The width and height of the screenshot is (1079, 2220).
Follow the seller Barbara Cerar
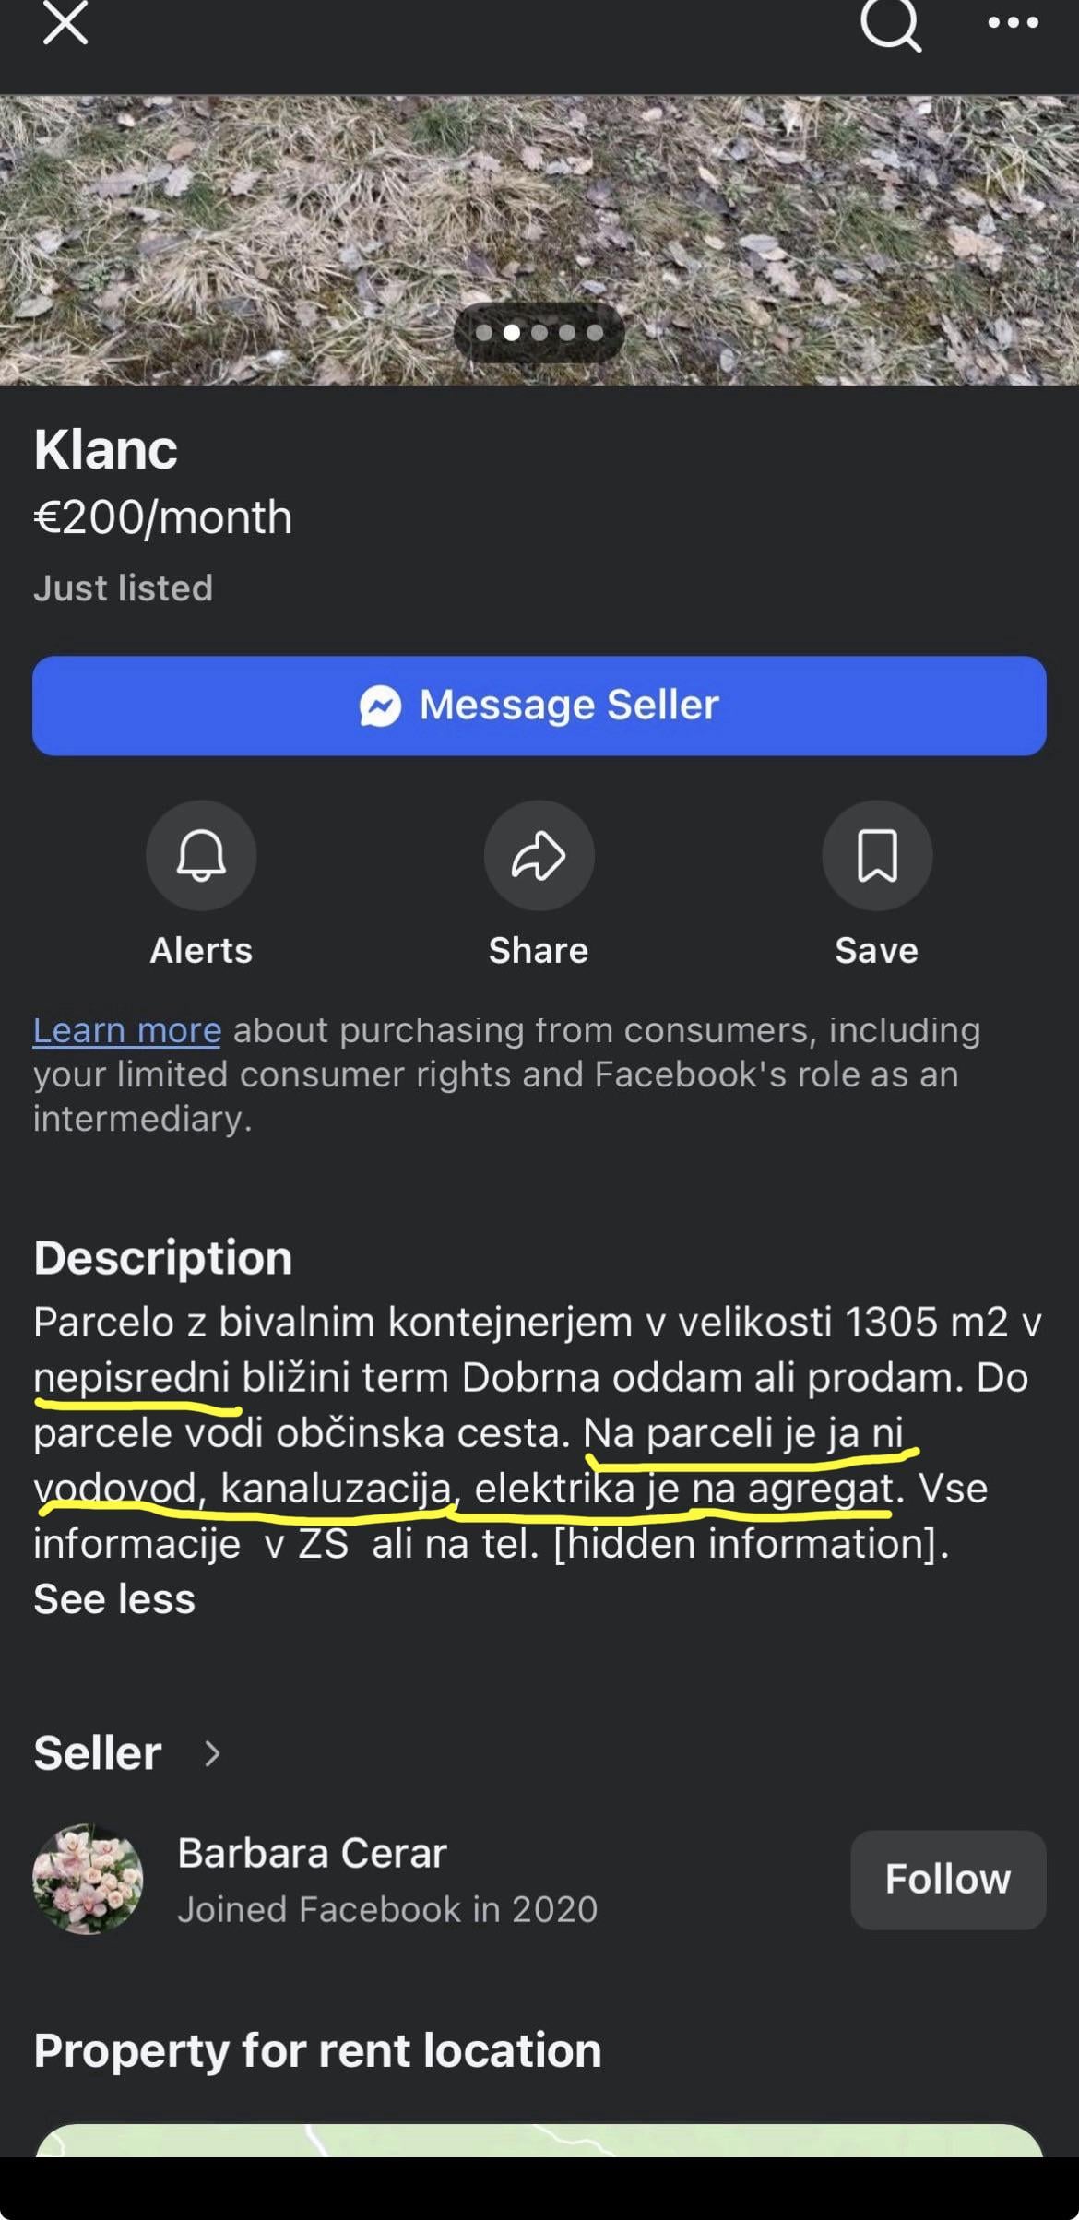(x=947, y=1879)
